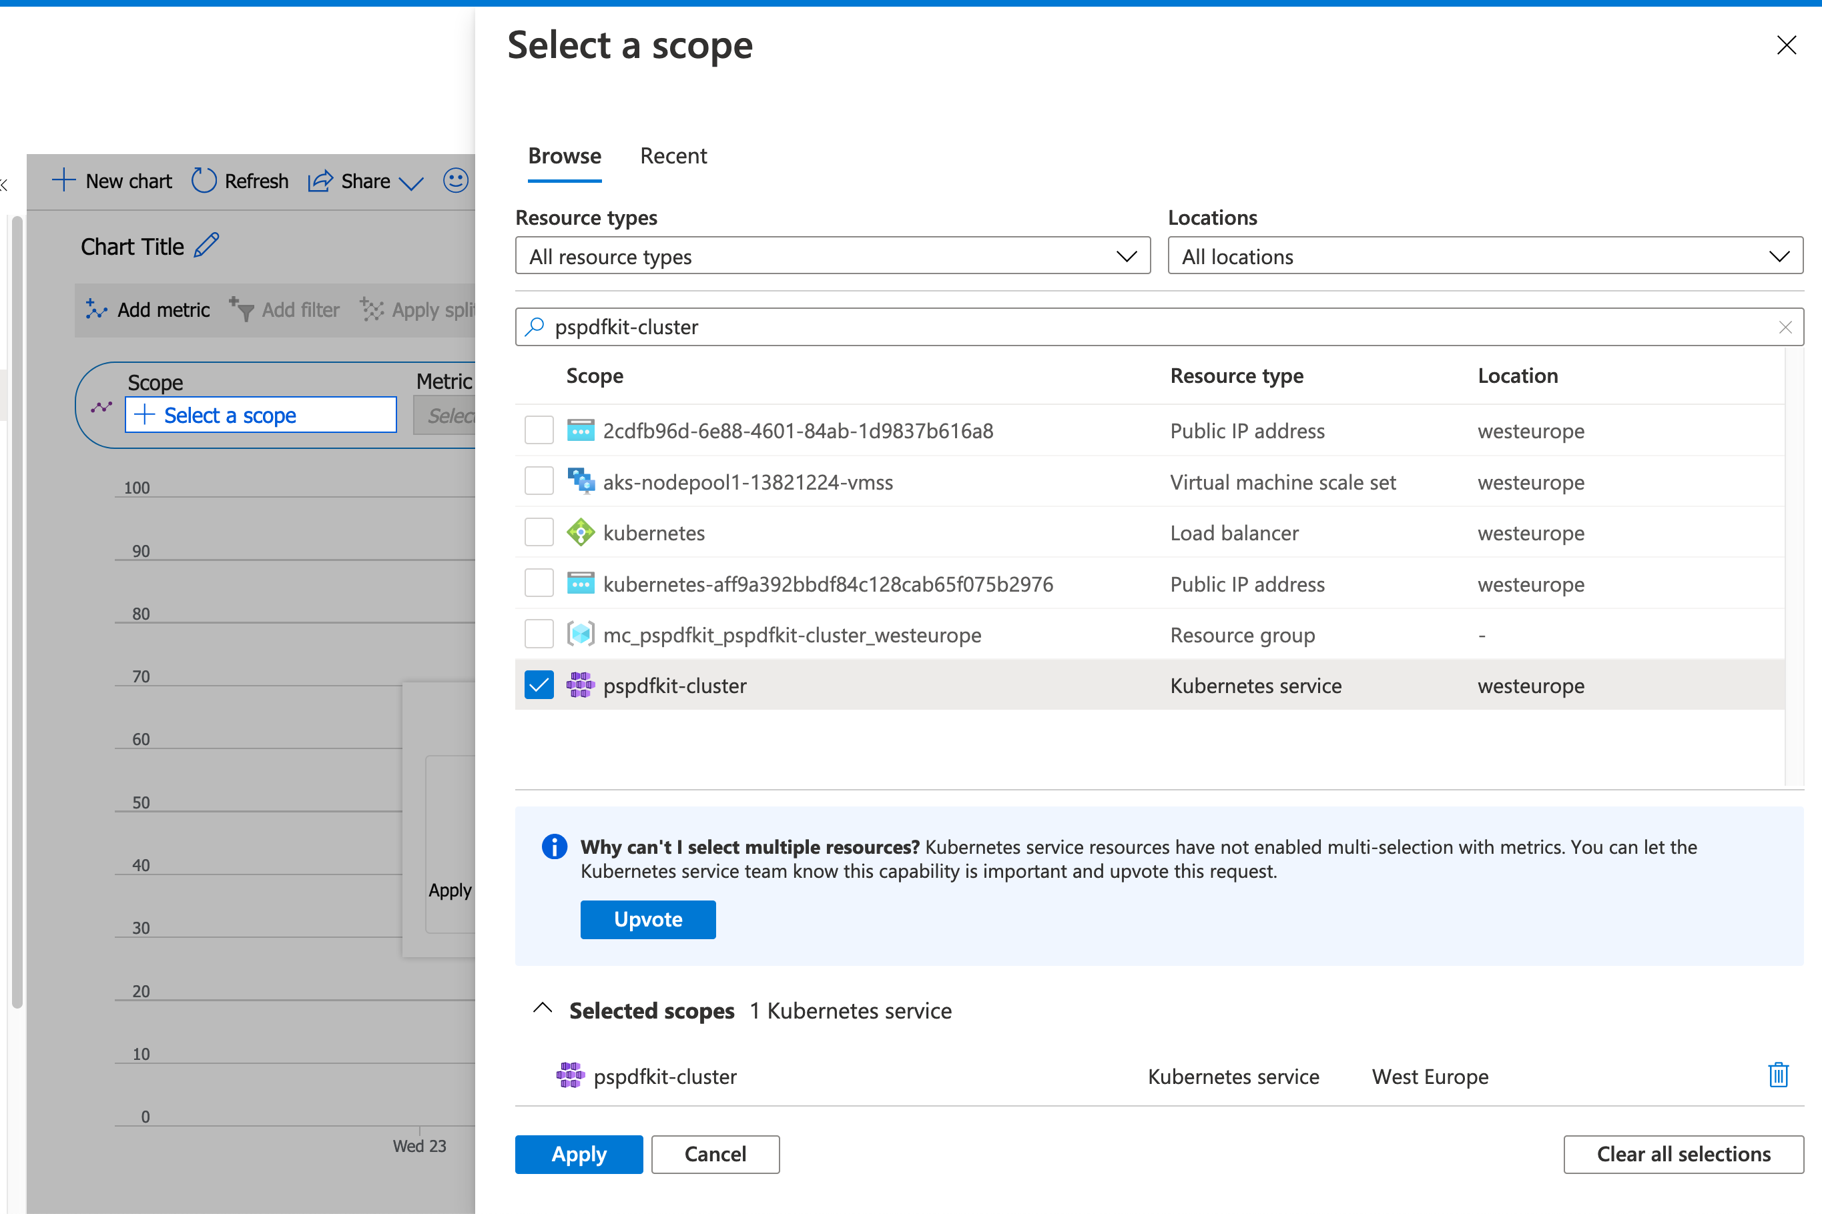Click the info icon in the notice

(x=554, y=847)
